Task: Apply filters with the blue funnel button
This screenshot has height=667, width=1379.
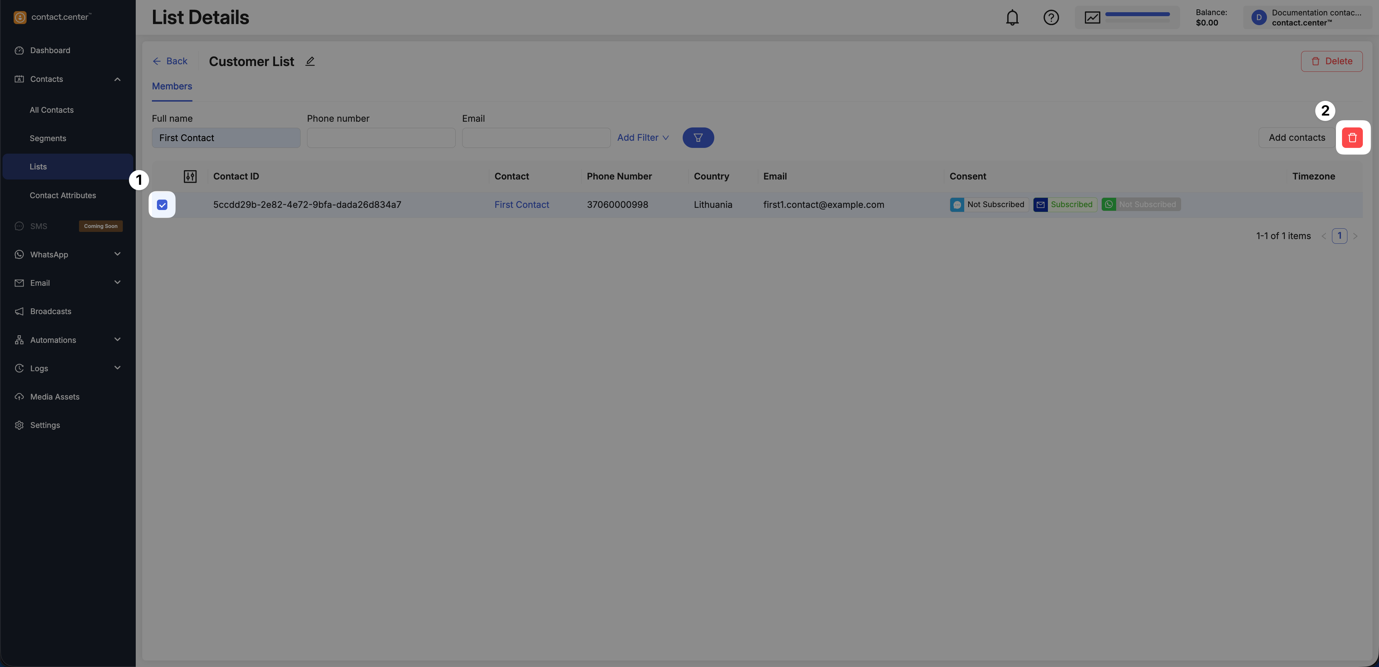Action: 697,137
